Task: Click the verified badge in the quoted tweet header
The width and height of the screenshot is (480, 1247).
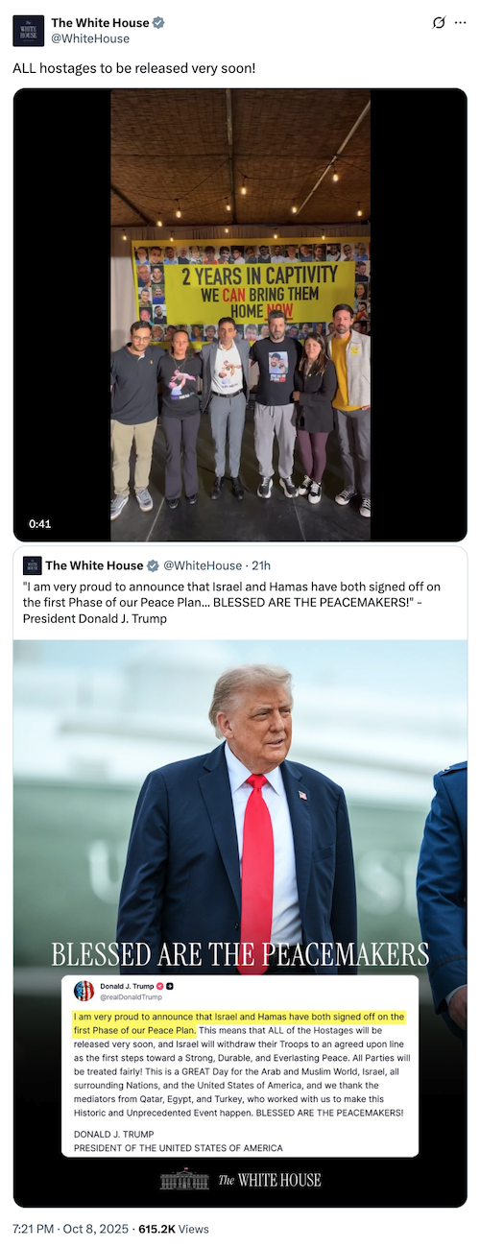Action: click(x=154, y=565)
